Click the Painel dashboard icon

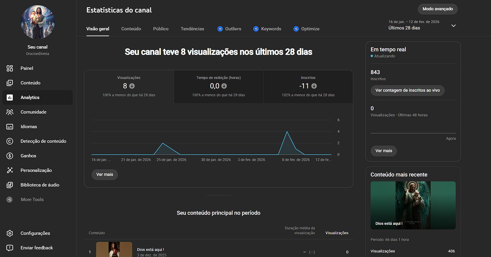10,68
